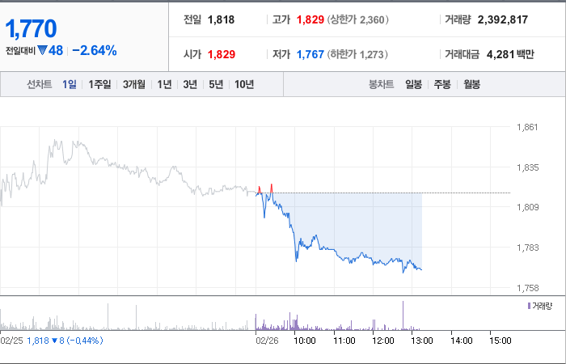
Task: Click the 02/25 previous close summary text
Action: point(52,341)
